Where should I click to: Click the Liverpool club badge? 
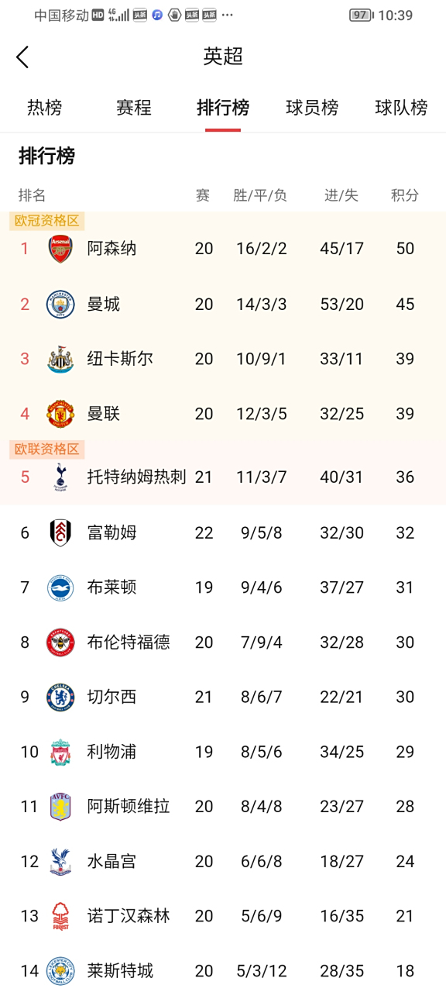[60, 752]
